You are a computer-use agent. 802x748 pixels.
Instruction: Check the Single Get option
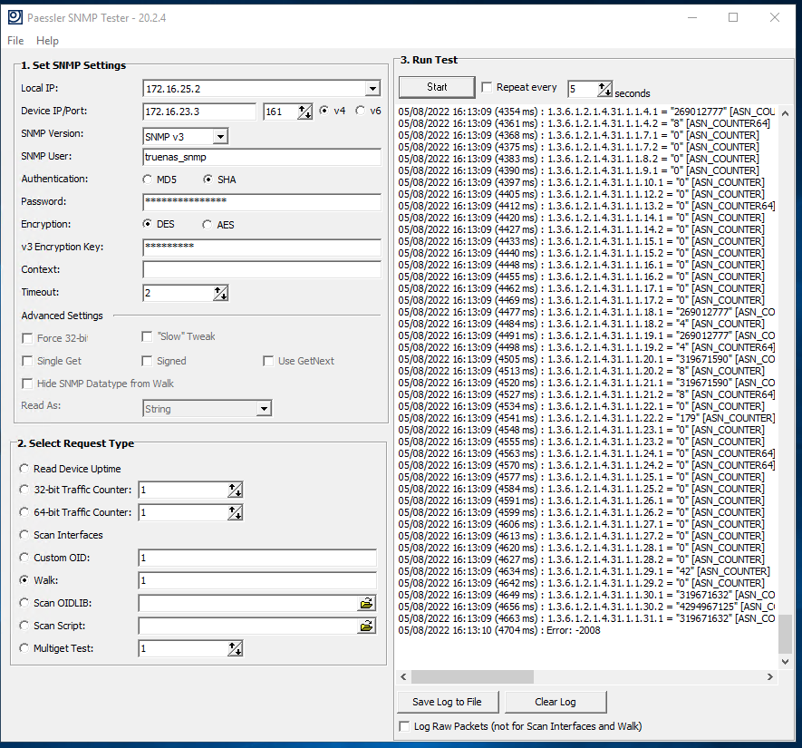coord(27,361)
